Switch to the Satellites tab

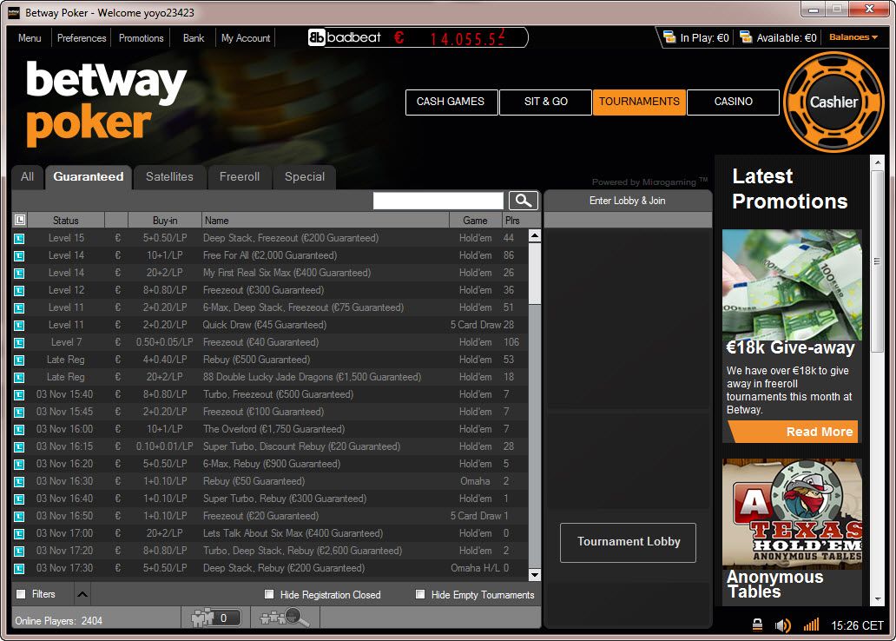point(169,176)
